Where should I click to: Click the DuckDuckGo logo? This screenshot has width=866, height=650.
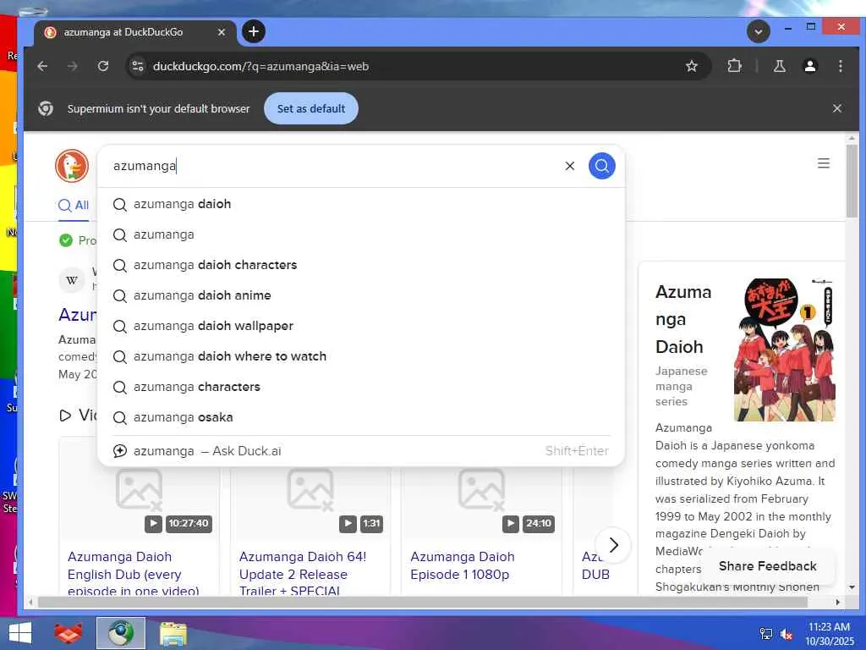(72, 165)
